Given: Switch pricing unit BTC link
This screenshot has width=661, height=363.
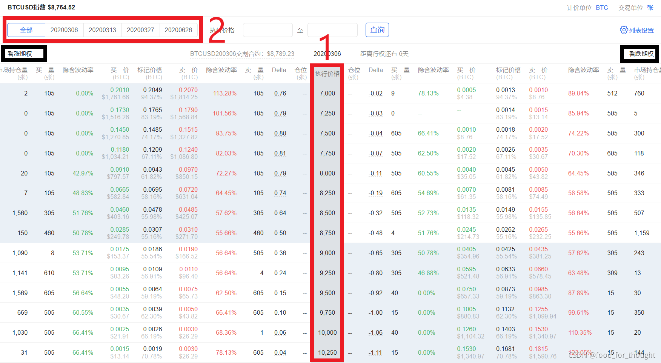Looking at the screenshot, I should pyautogui.click(x=602, y=8).
